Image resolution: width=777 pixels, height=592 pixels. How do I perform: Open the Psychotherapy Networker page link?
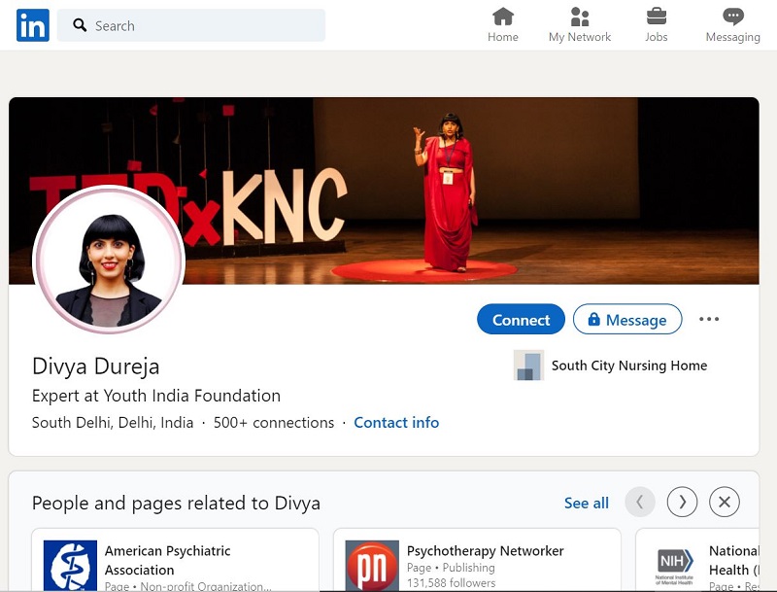485,551
